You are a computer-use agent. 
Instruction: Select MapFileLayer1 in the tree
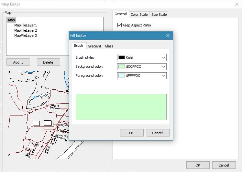point(26,25)
